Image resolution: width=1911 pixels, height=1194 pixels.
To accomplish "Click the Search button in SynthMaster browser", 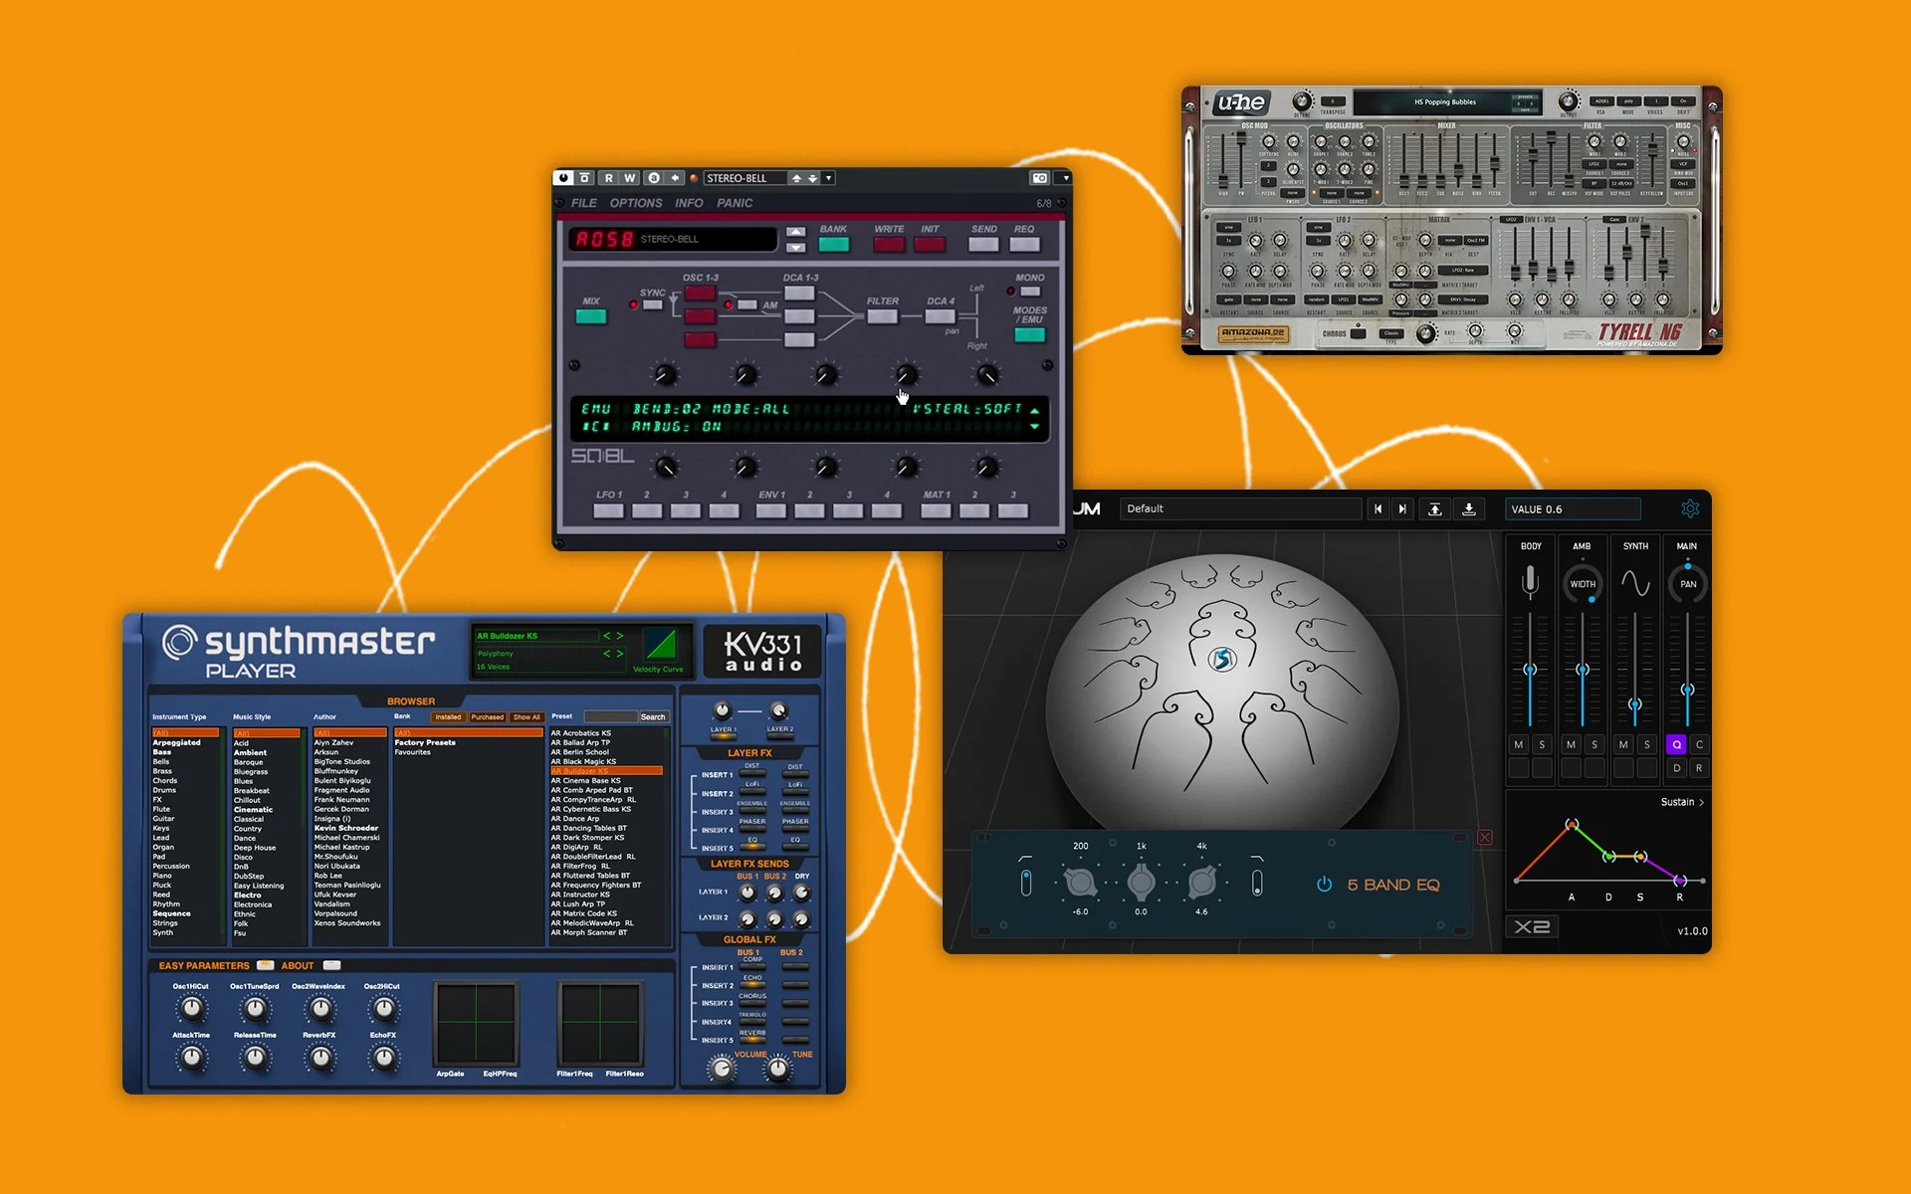I will pos(653,716).
